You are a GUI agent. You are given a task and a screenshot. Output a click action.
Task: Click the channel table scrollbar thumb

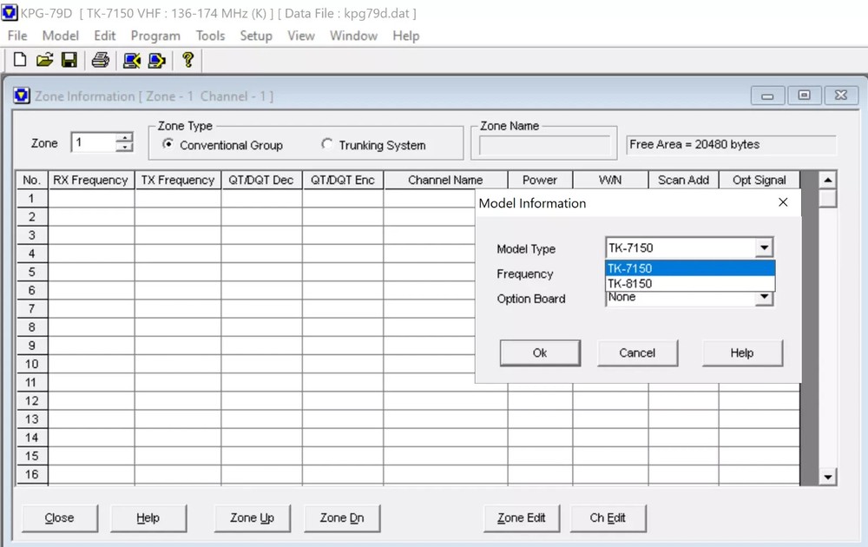click(827, 198)
